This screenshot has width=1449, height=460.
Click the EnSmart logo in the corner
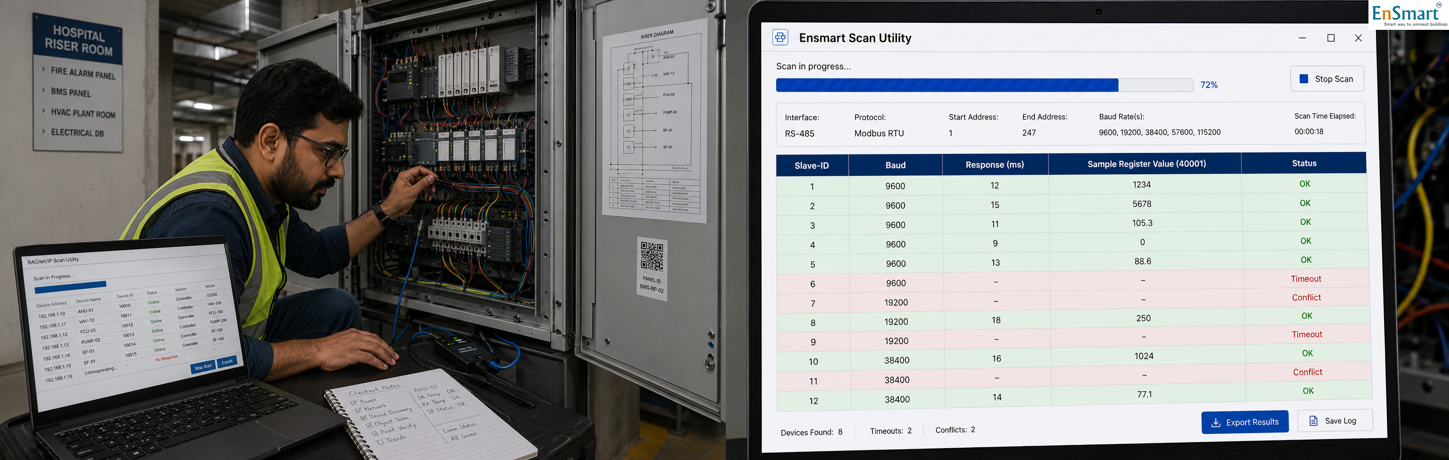click(x=1410, y=14)
